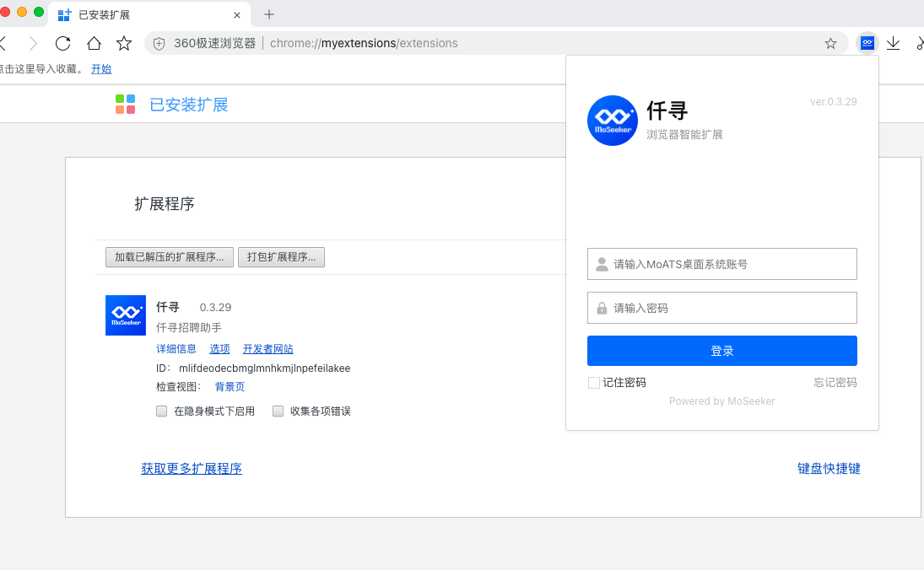
Task: Click the browser forward arrow
Action: (33, 43)
